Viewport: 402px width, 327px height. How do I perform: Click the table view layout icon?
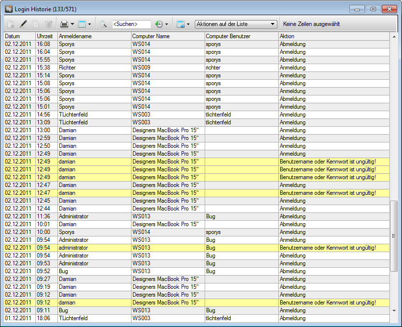[x=82, y=23]
